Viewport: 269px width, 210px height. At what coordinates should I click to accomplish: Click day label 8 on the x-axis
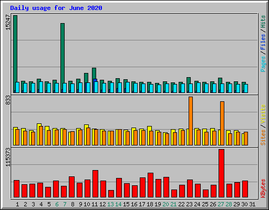pos(73,204)
